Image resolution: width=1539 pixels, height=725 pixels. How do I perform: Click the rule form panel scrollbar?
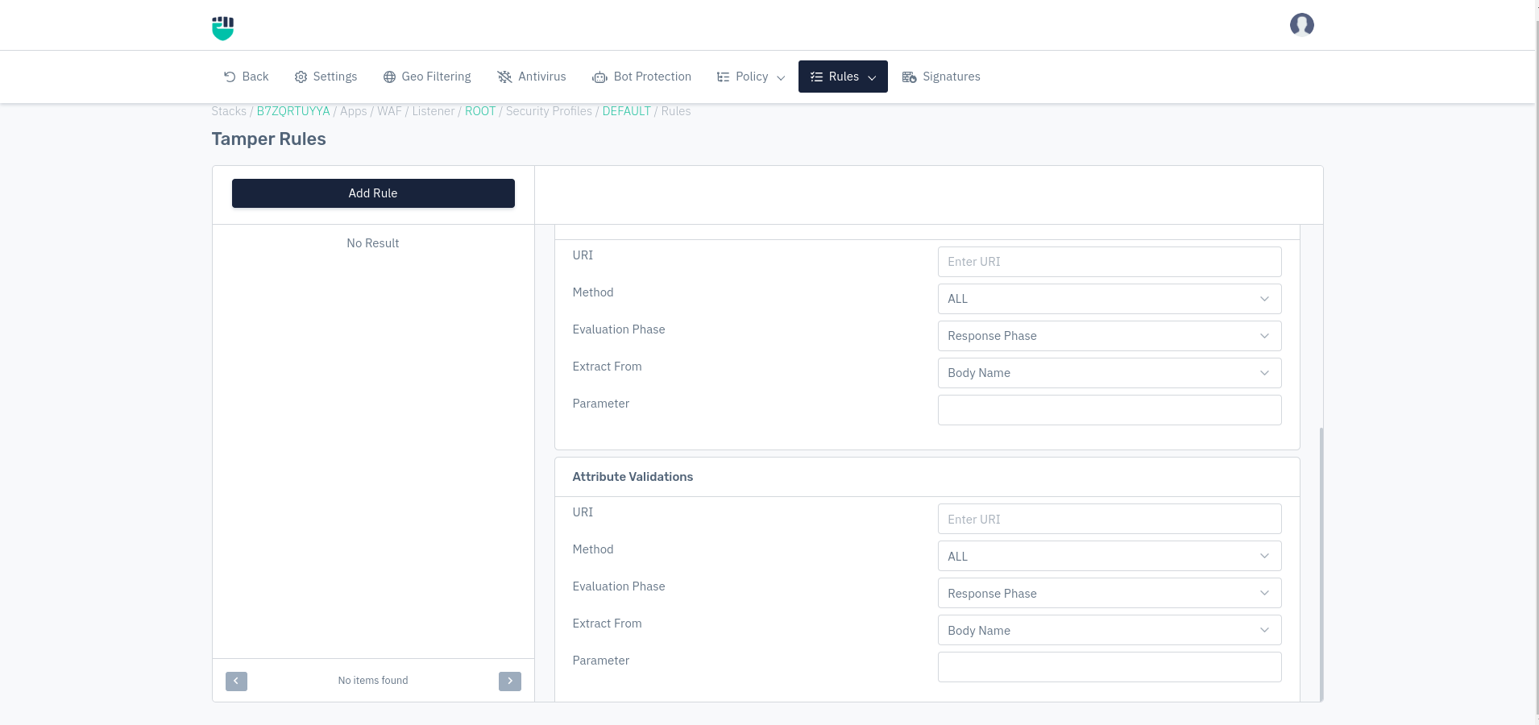[1321, 564]
